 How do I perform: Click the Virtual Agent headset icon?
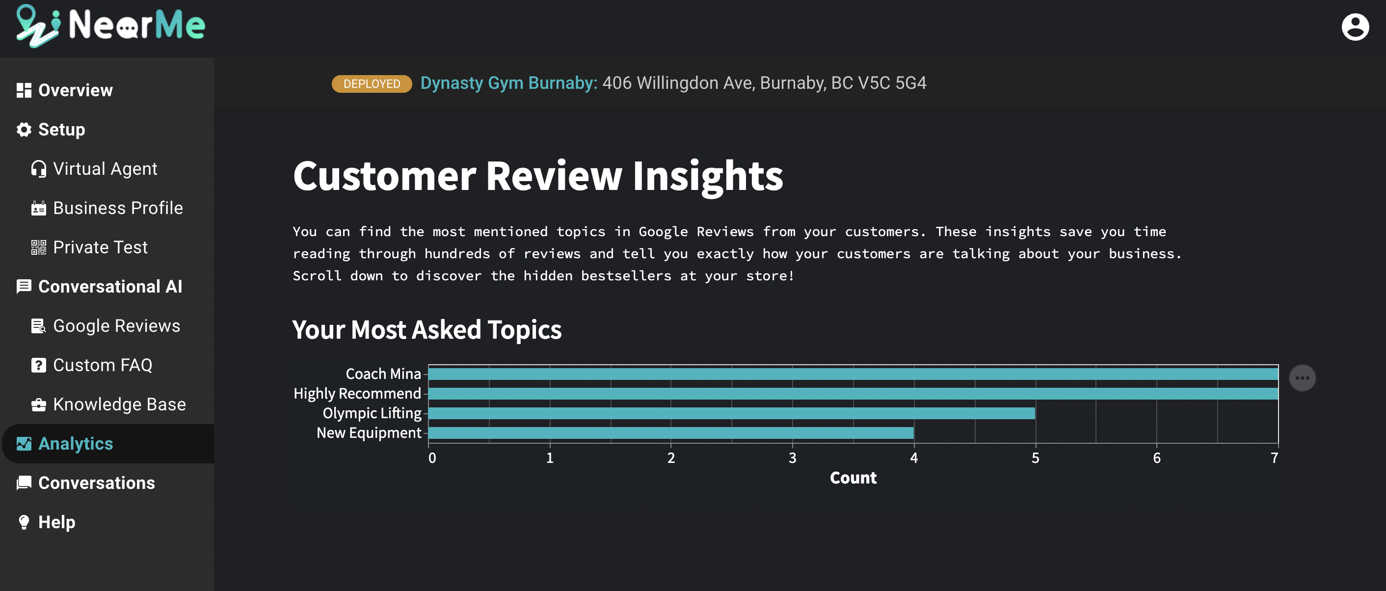tap(39, 168)
